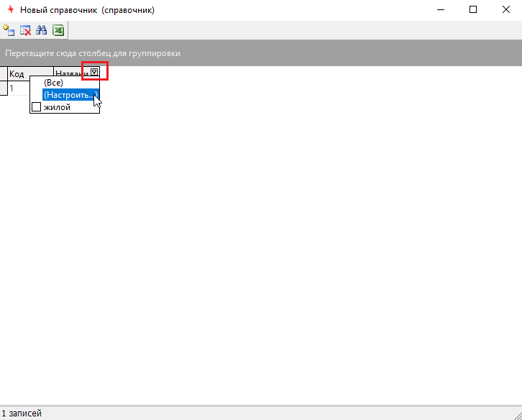Click the 'Перетащите сюда столбец для группировки' panel

(x=261, y=53)
